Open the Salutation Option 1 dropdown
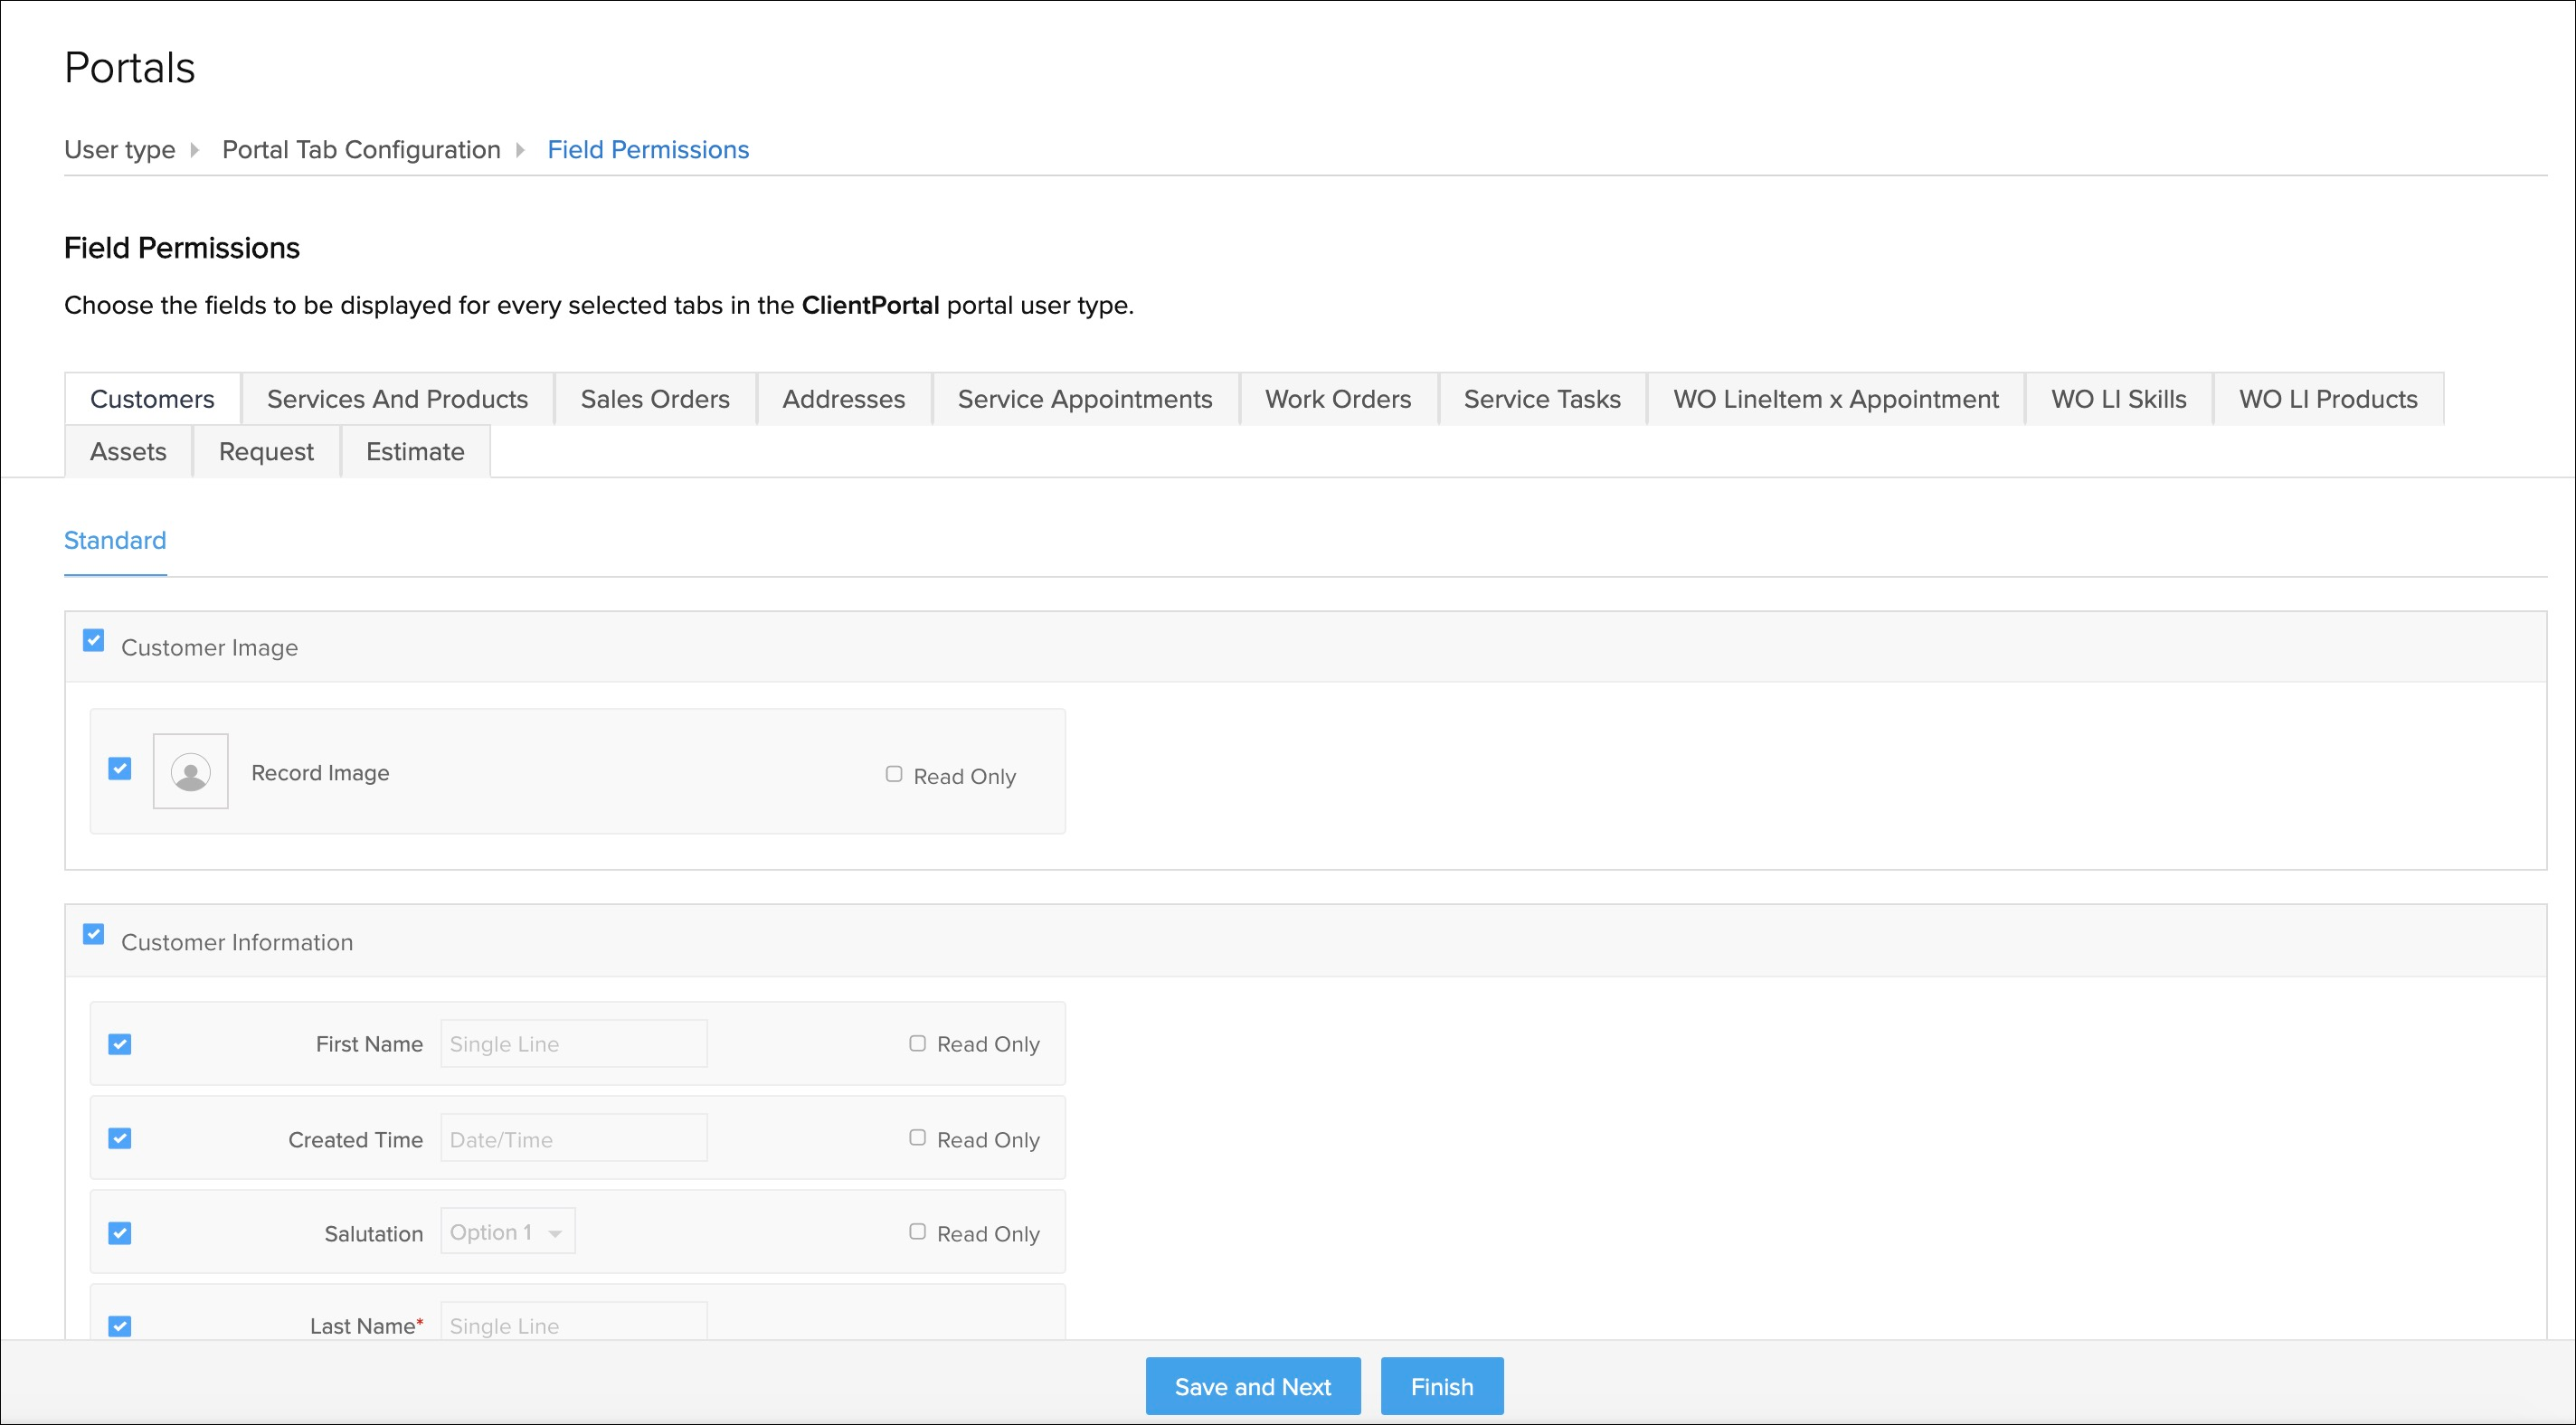Image resolution: width=2576 pixels, height=1425 pixels. (508, 1232)
